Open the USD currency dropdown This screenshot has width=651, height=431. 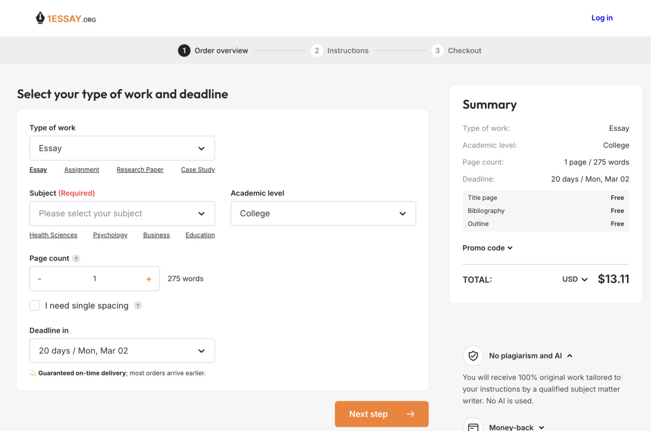pyautogui.click(x=575, y=279)
